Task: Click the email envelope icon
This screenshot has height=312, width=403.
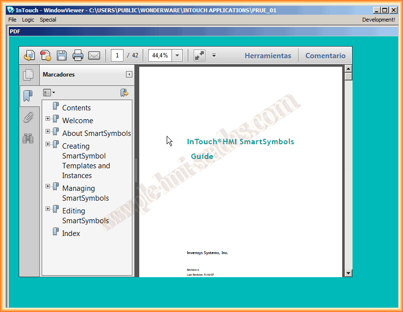Action: 94,55
